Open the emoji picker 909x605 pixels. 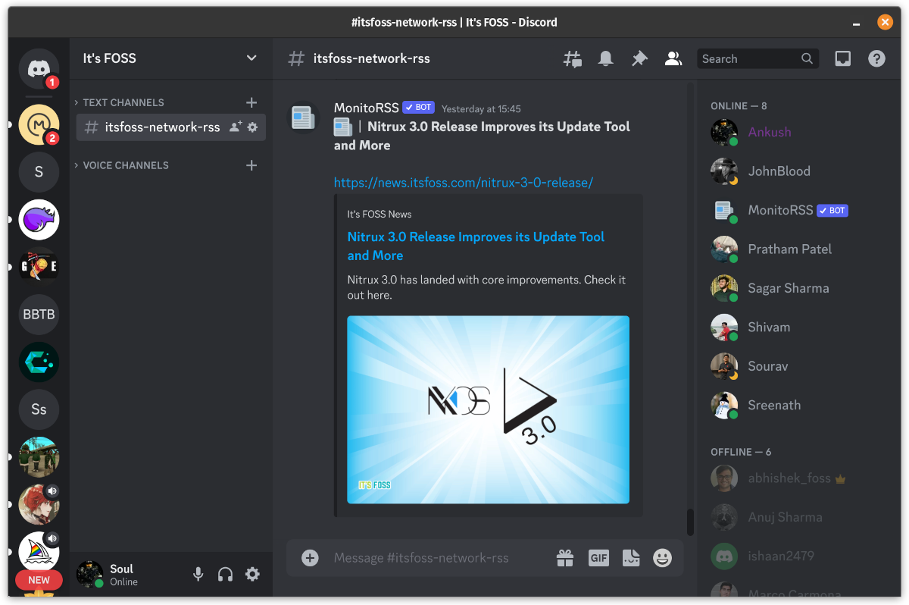click(x=662, y=558)
